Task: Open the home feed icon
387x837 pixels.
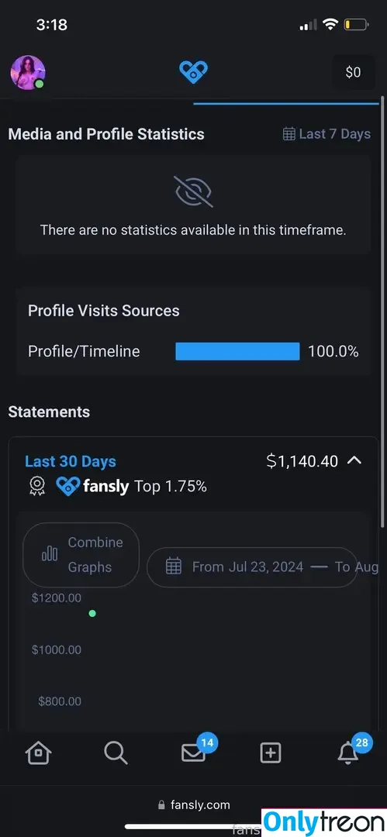Action: [x=39, y=753]
